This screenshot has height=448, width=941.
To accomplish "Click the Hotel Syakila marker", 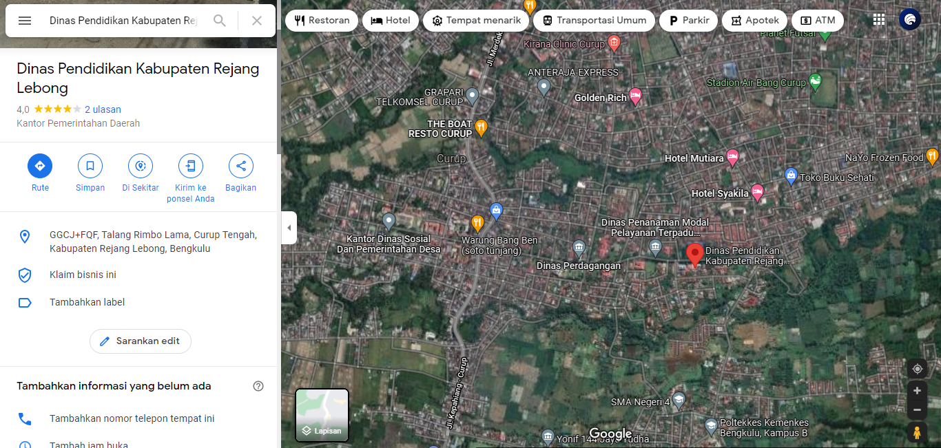I will point(757,193).
